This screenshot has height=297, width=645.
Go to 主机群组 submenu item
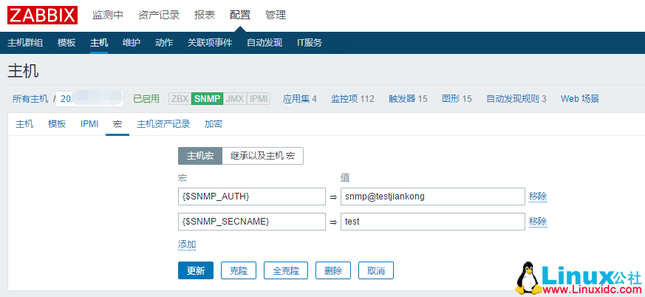[25, 42]
